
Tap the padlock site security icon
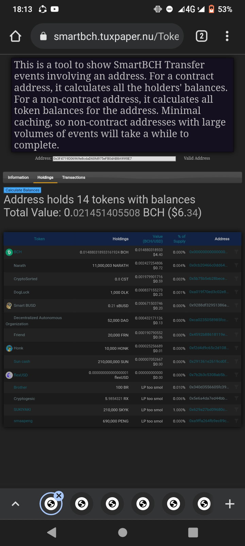(x=43, y=36)
